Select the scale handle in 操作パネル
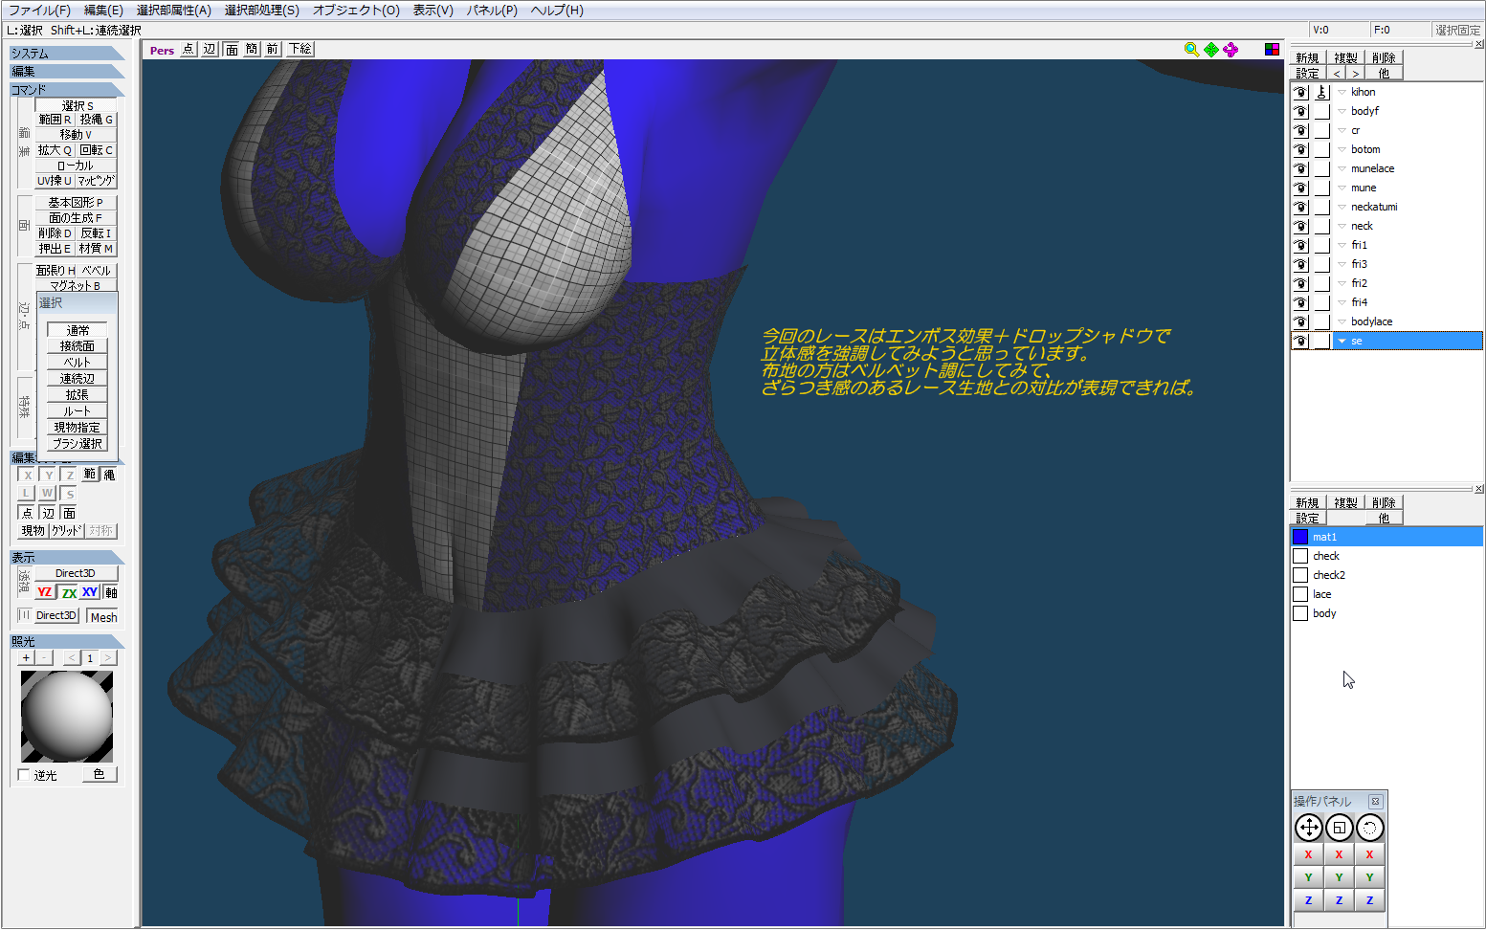 1339,828
